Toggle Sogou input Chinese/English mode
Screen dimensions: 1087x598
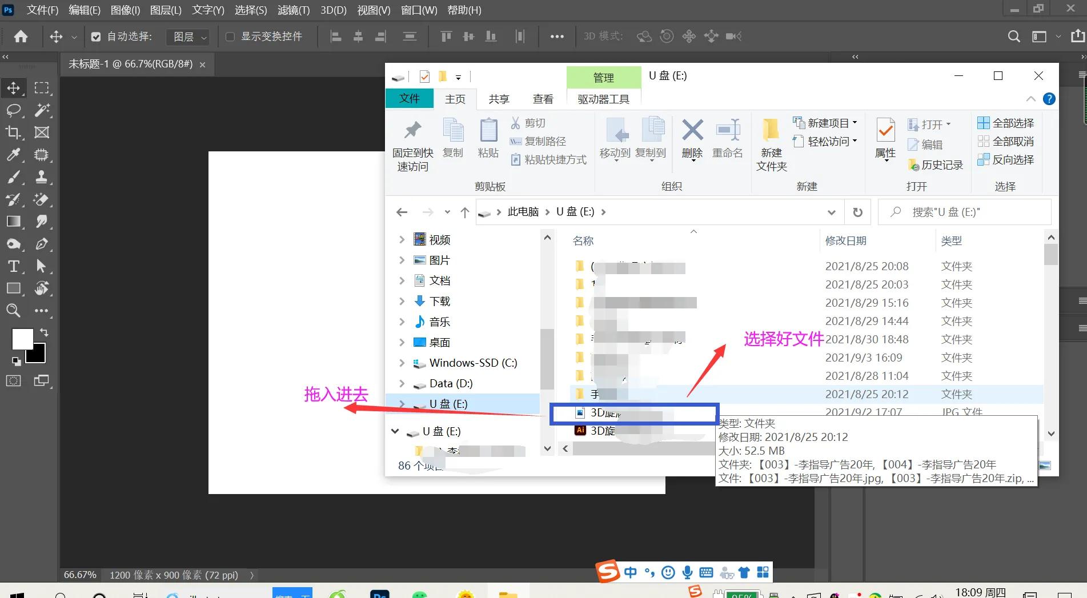click(630, 572)
